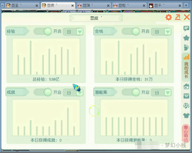Image resolution: width=192 pixels, height=153 pixels.
Task: Open the paw print pet sidebar icon
Action: point(186,47)
